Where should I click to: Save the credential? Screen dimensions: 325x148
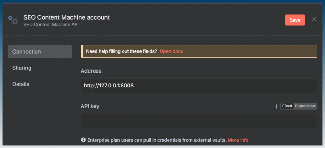295,20
